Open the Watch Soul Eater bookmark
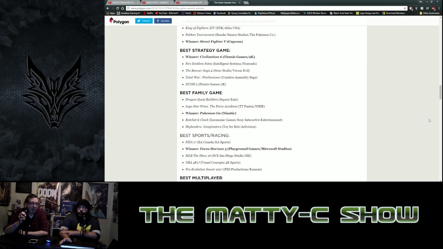 (342, 13)
